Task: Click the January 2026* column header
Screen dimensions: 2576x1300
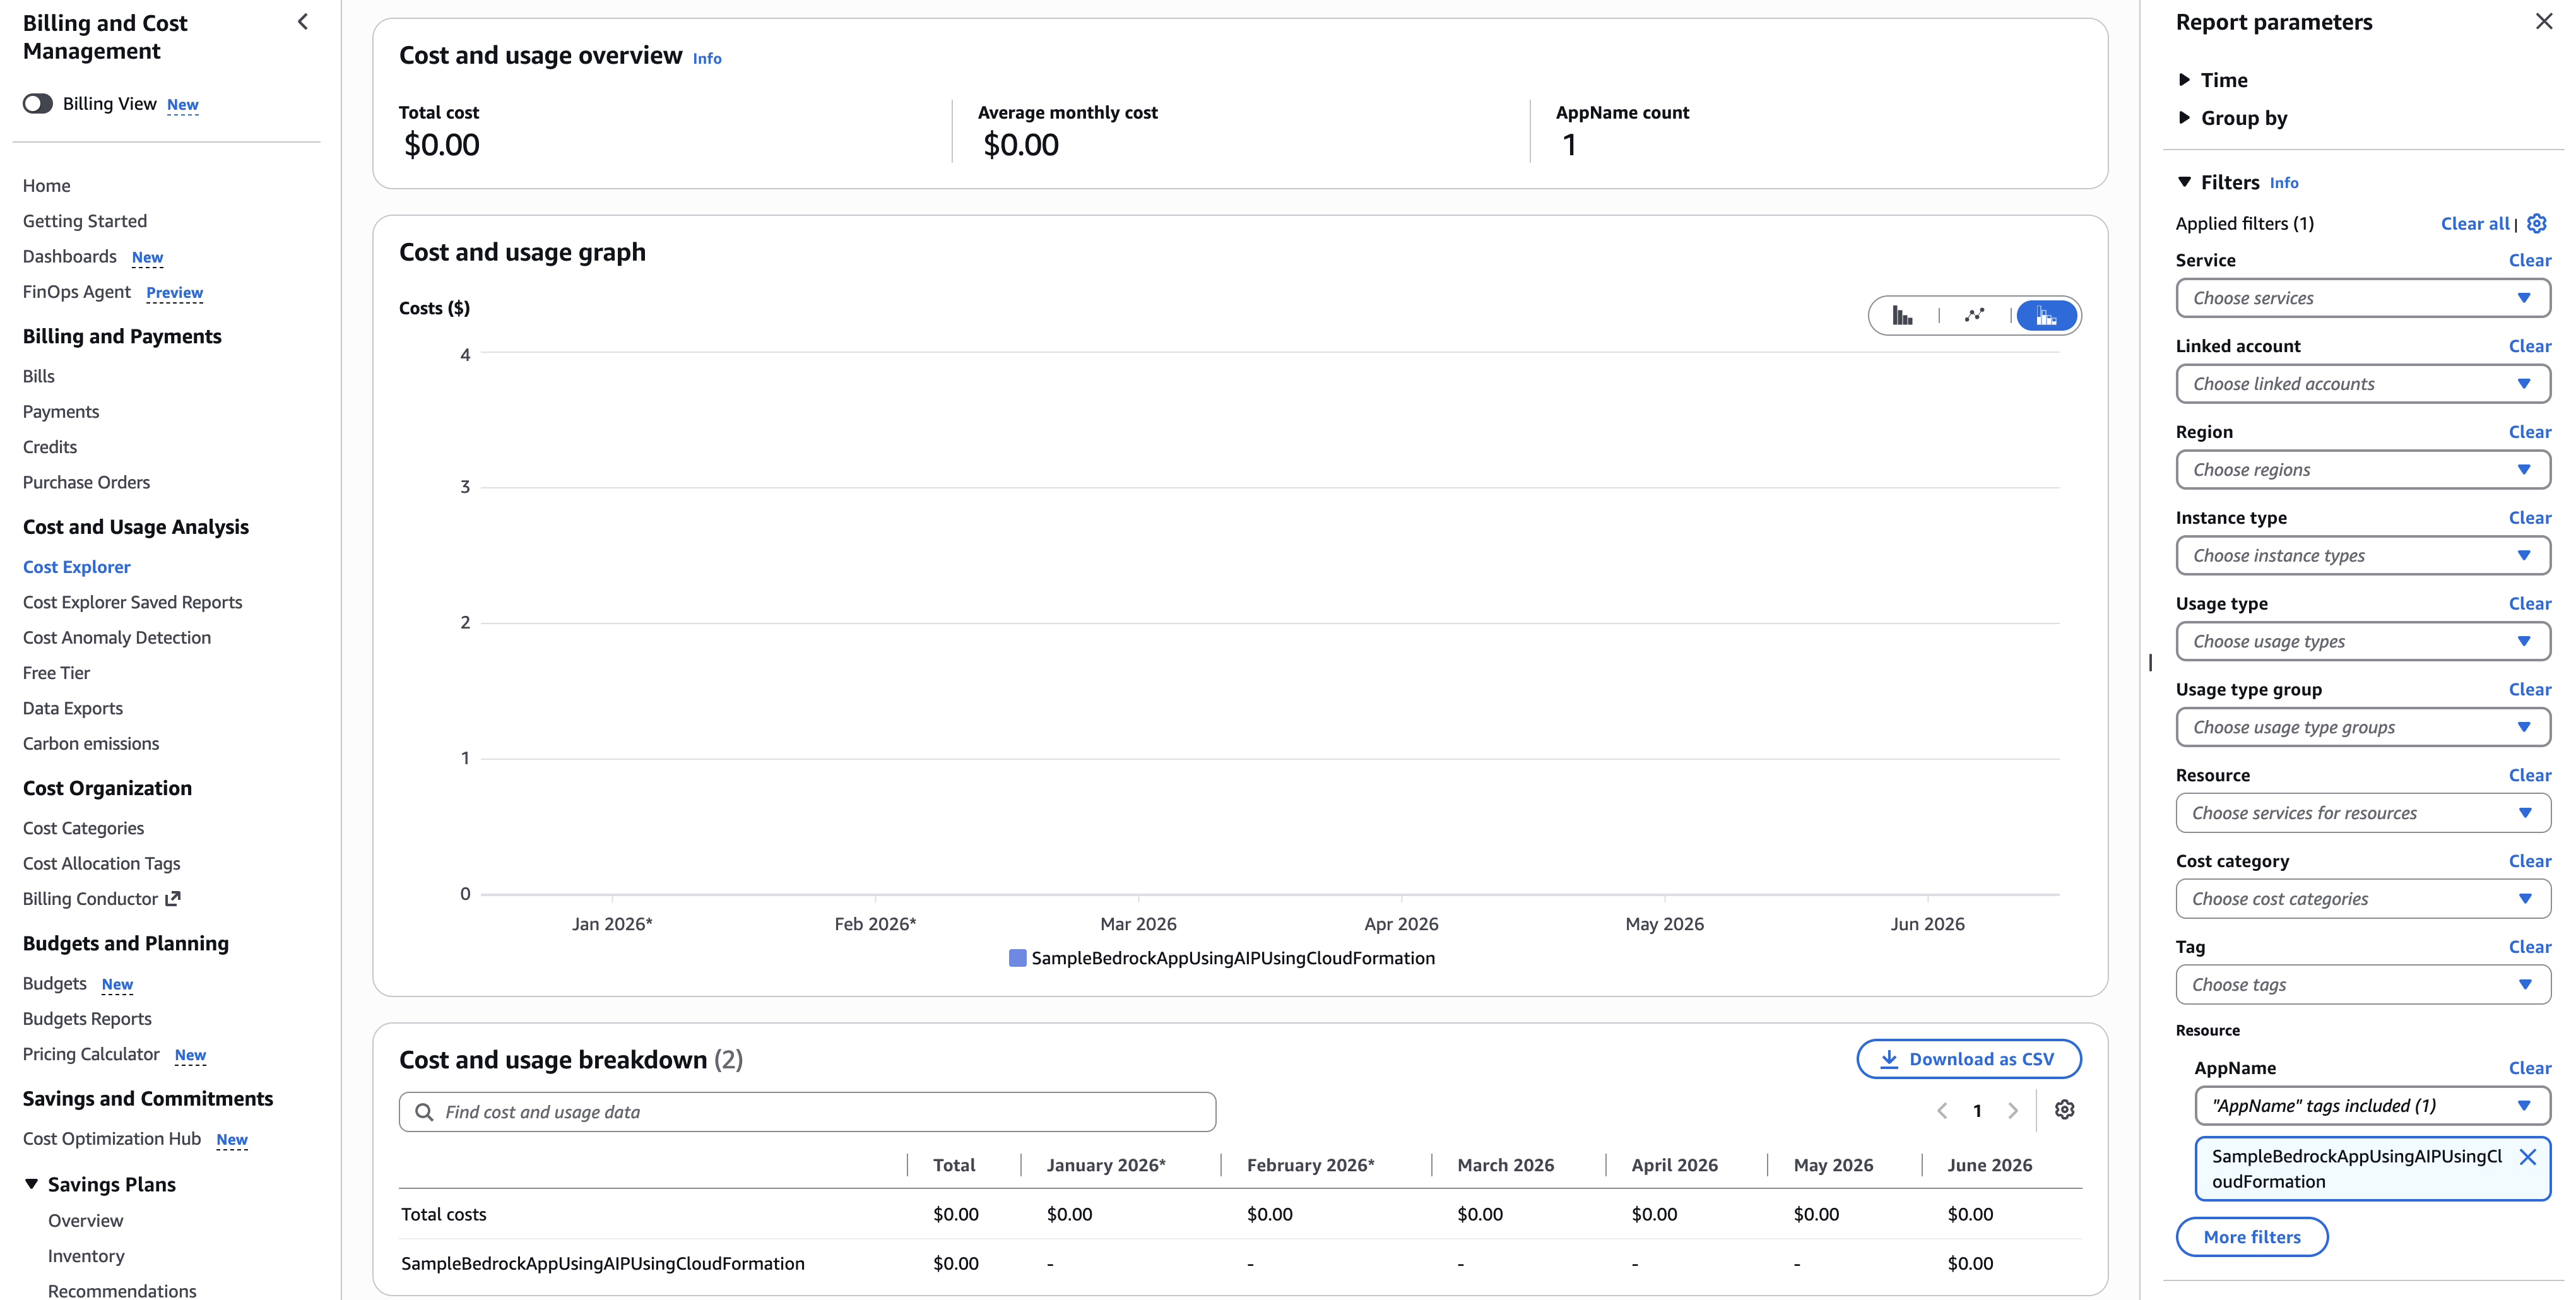Action: [1106, 1165]
